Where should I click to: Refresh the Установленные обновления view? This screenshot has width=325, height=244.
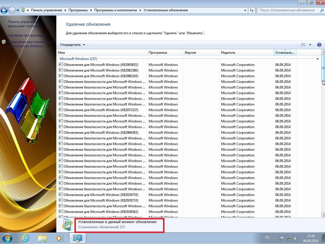[252, 10]
